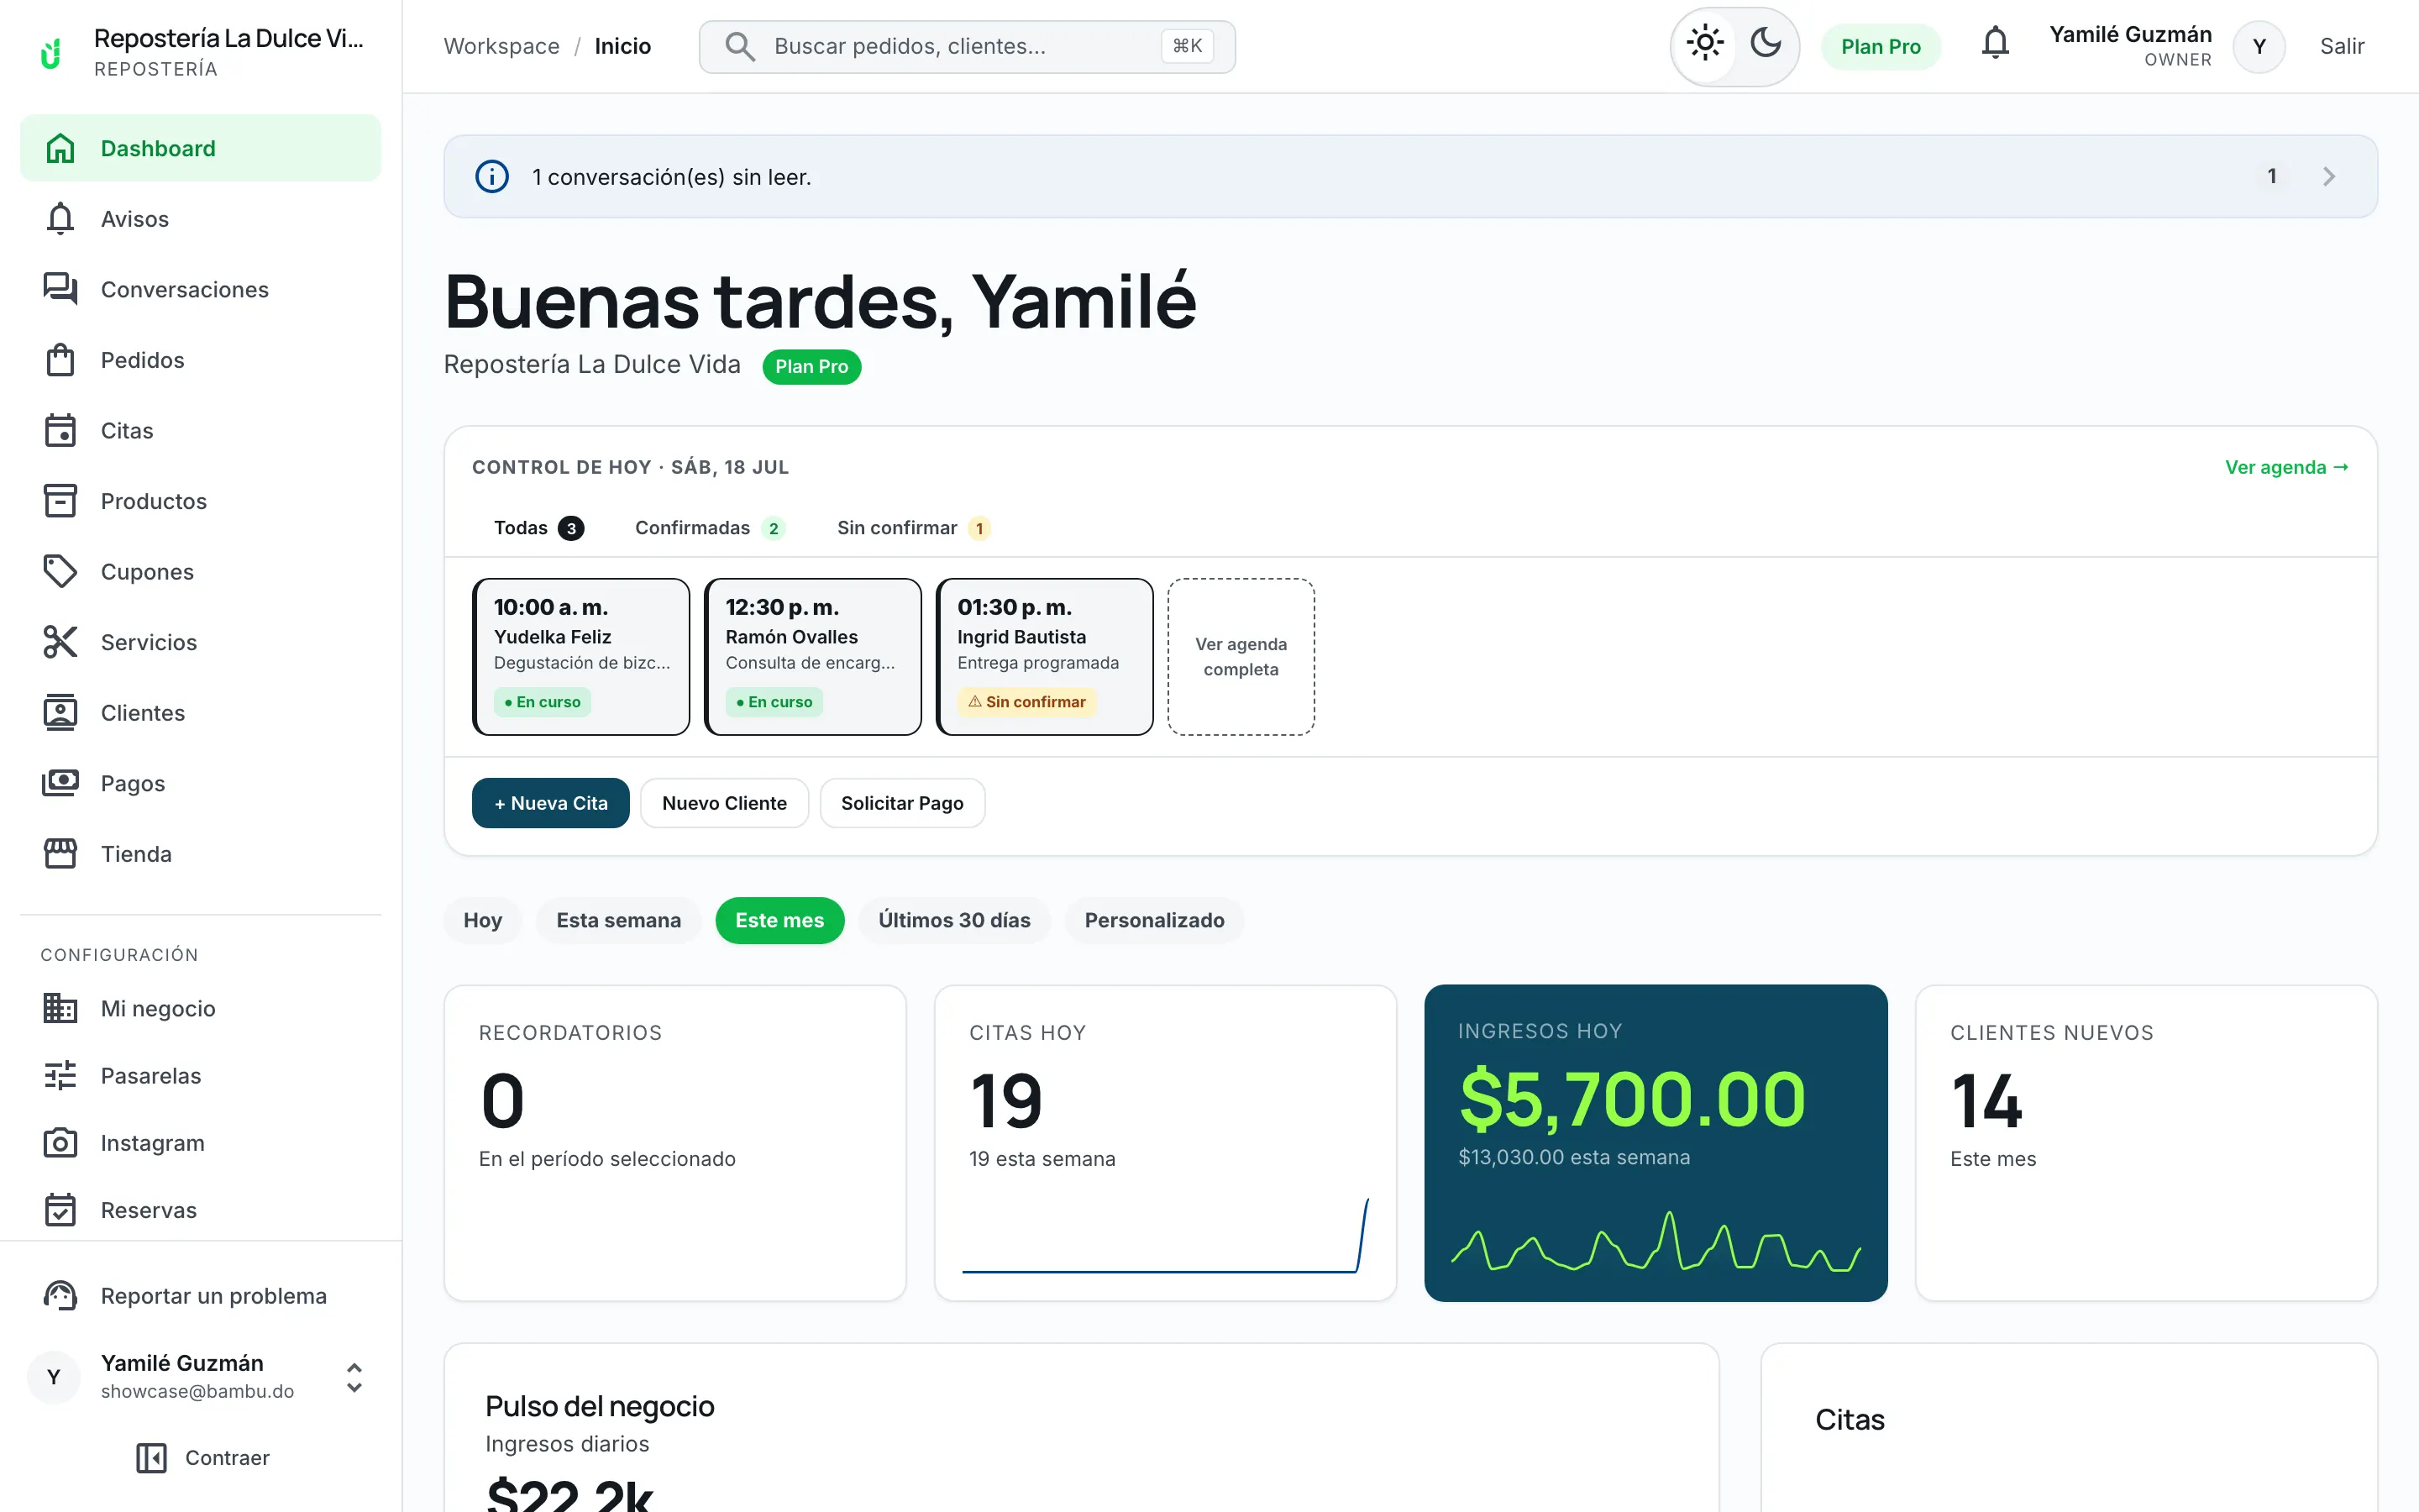Click Inicio breadcrumb

click(622, 47)
